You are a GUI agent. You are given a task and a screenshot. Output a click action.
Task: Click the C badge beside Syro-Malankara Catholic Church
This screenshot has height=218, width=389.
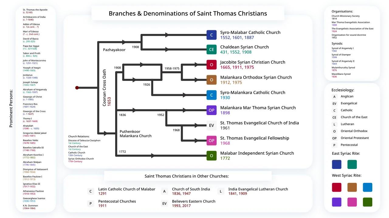(212, 95)
